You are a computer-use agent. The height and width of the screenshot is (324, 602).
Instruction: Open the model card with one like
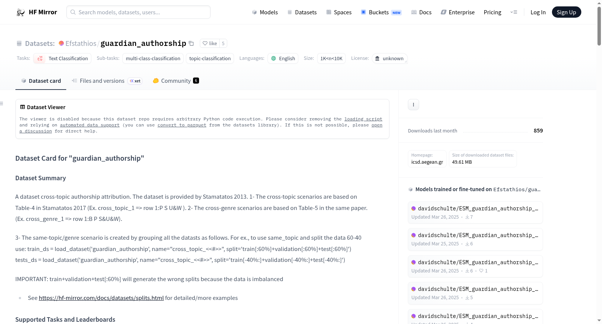coord(475,266)
